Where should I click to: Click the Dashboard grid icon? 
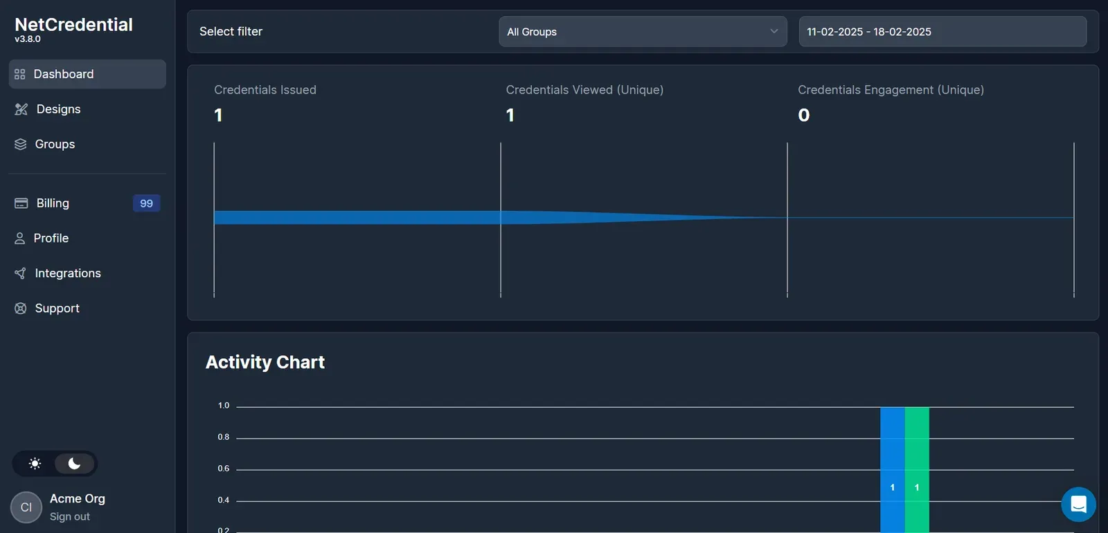click(20, 74)
